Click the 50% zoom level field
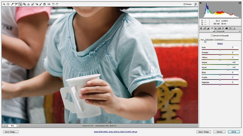243x136 pixels. coord(12,126)
